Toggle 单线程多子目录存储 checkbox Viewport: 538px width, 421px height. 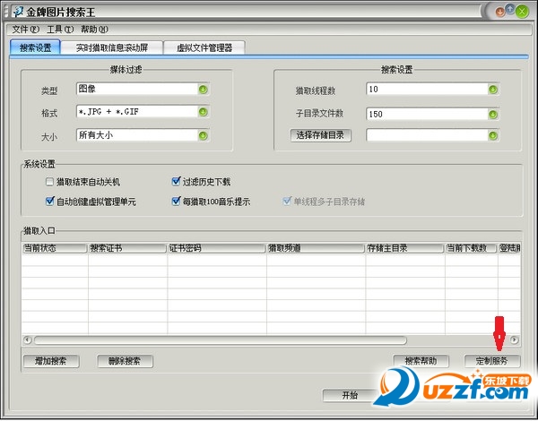287,202
